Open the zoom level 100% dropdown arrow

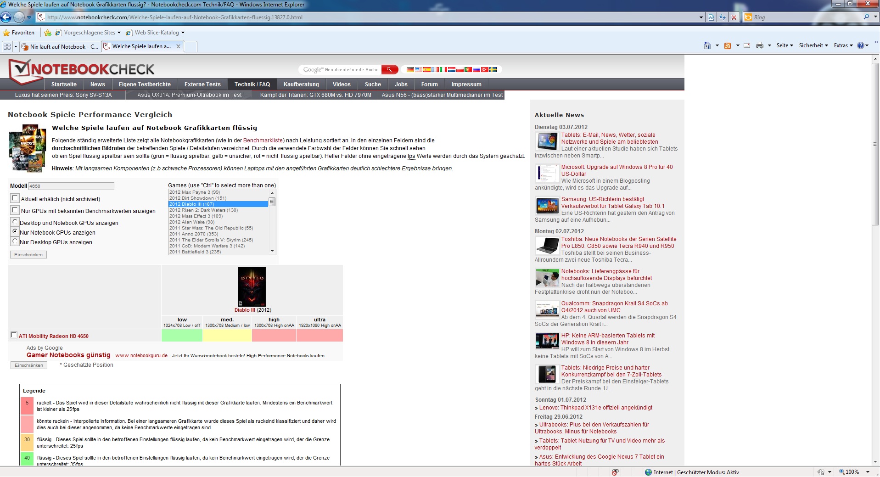pos(868,472)
